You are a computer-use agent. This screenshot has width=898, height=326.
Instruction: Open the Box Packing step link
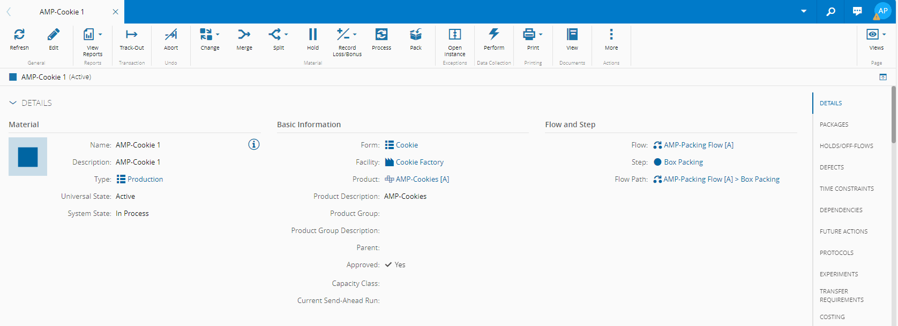tap(683, 162)
